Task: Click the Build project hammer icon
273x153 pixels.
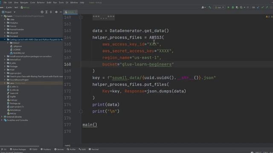Action: pos(209,8)
